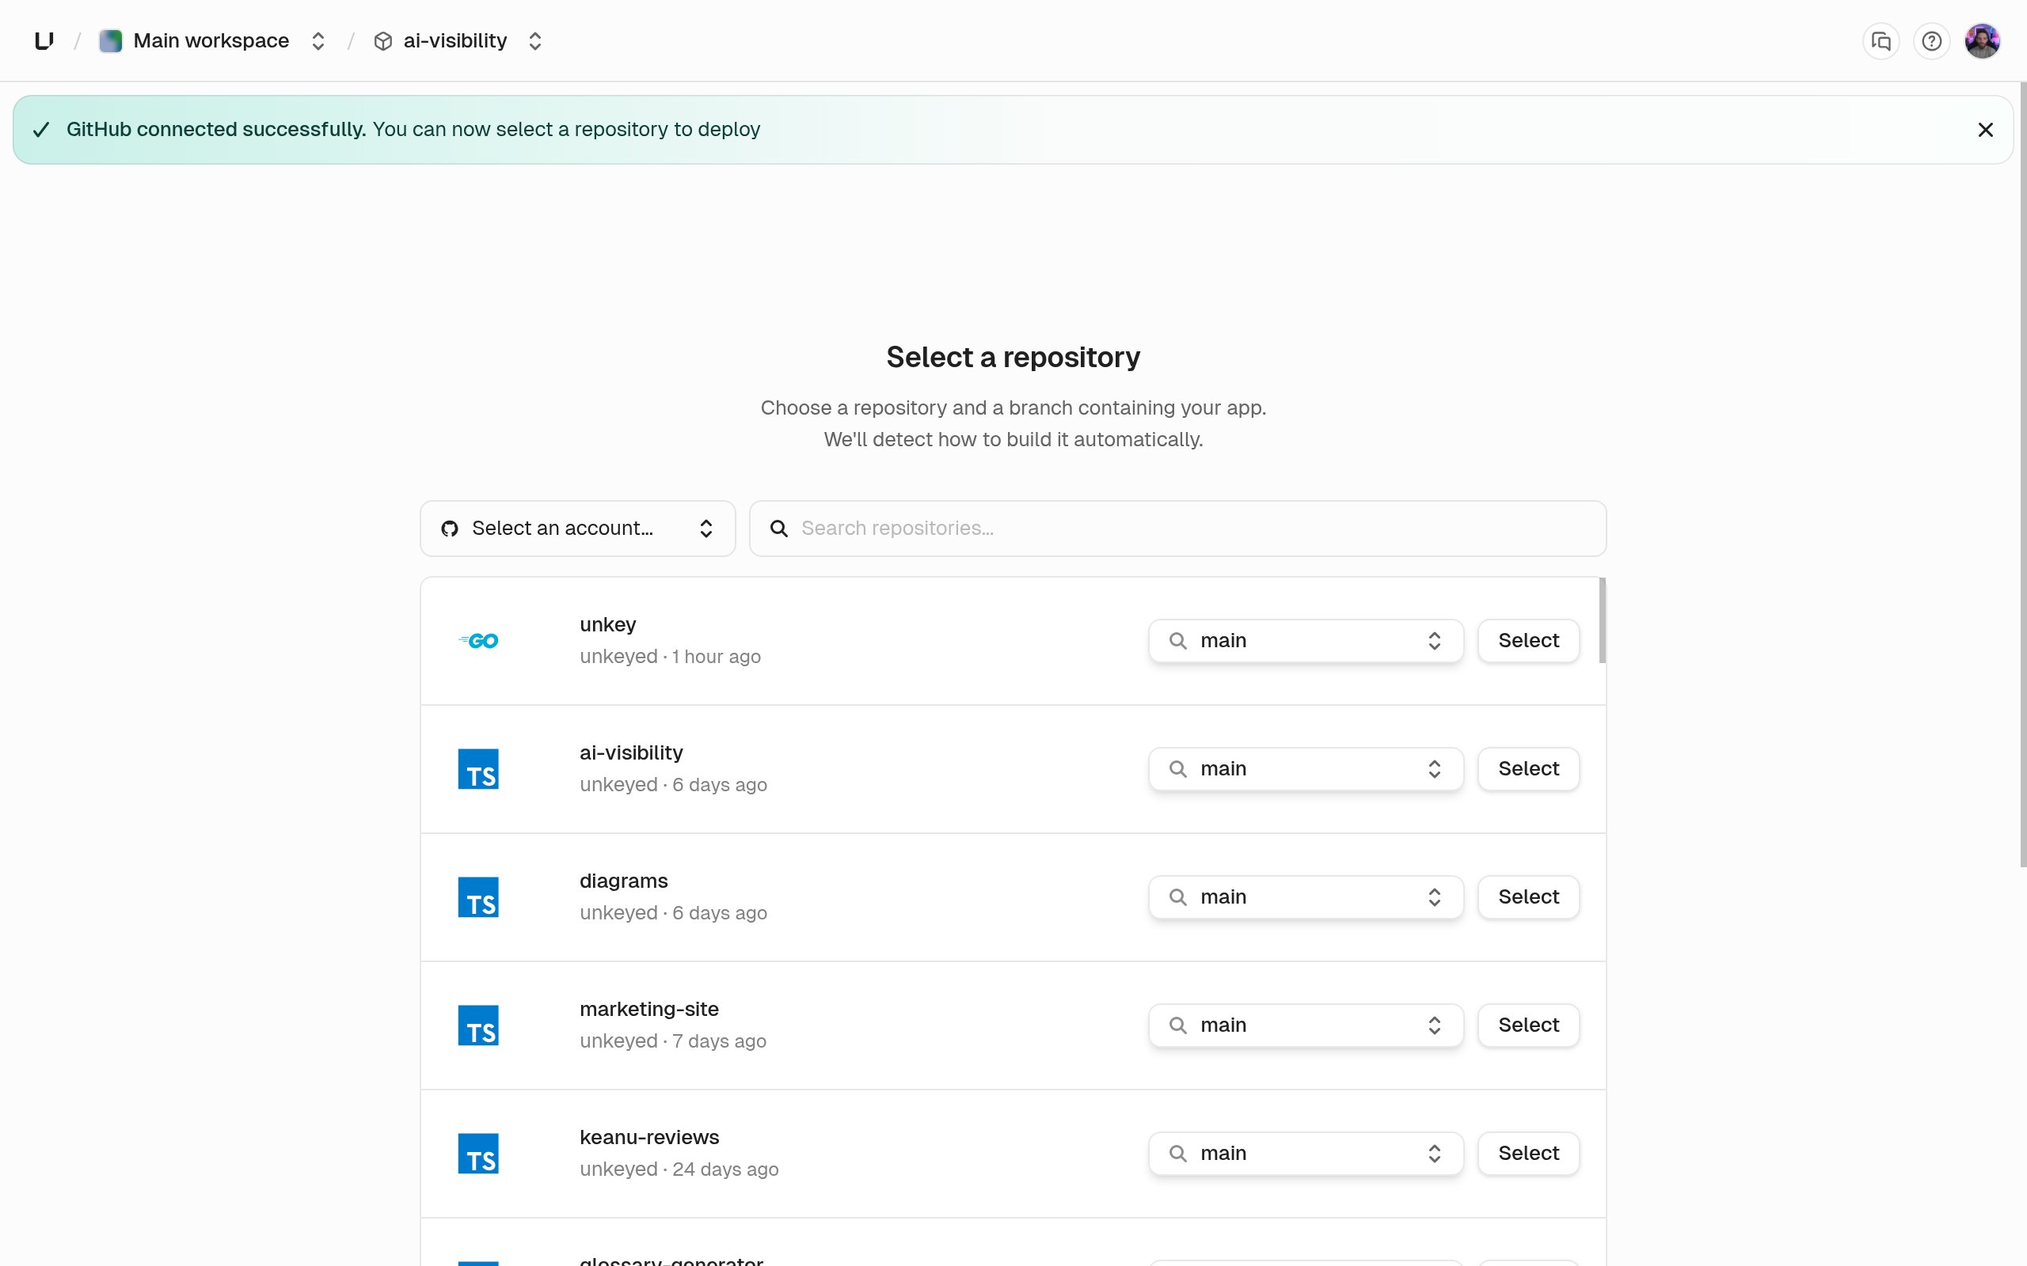The width and height of the screenshot is (2027, 1266).
Task: Click 'unkeyed · 7 days ago' text
Action: (x=672, y=1040)
